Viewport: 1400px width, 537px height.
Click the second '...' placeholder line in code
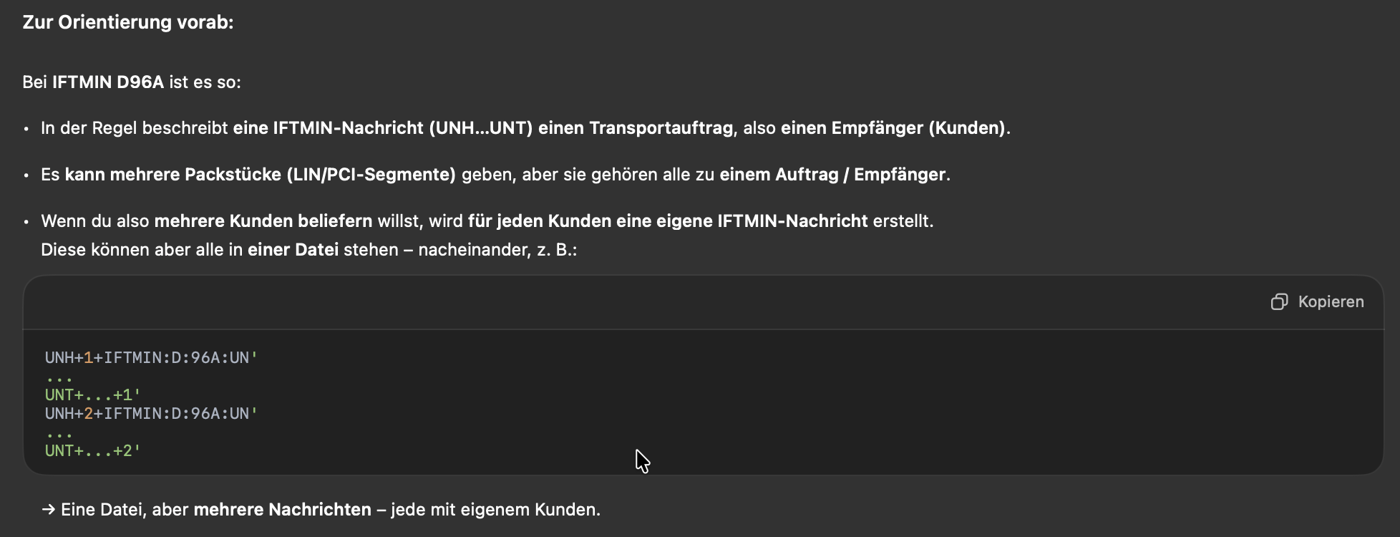(x=59, y=433)
